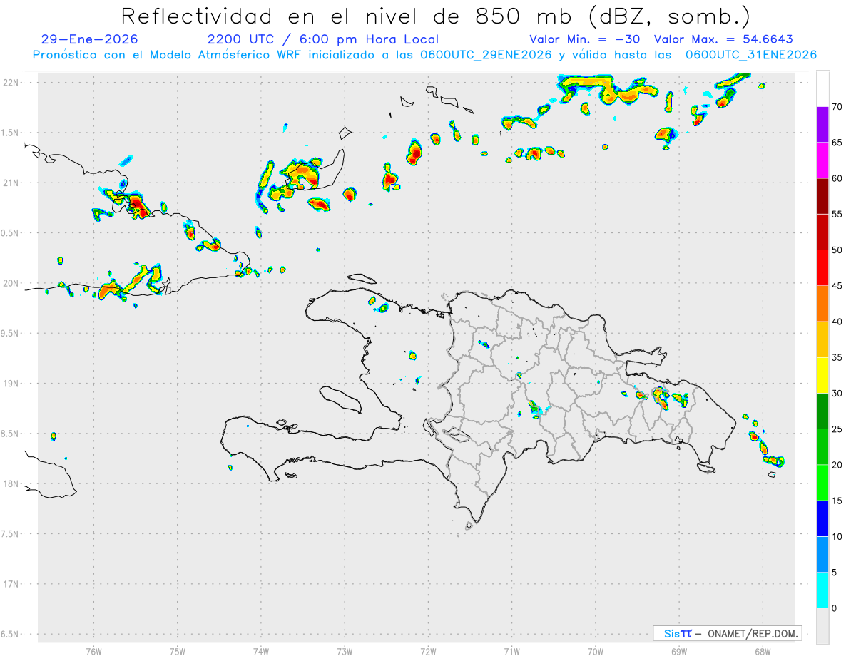
Task: Click the colorbar value label '70'
Action: pyautogui.click(x=837, y=107)
